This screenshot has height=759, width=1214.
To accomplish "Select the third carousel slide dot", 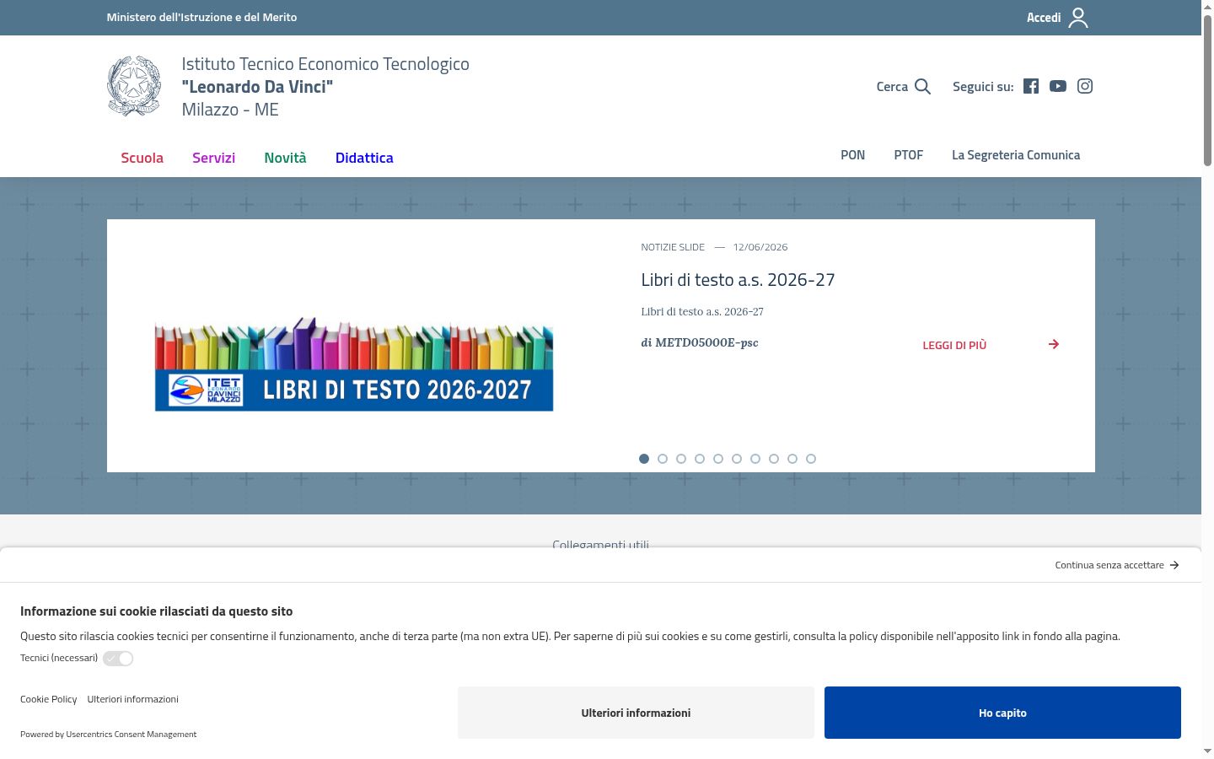I will 681,459.
